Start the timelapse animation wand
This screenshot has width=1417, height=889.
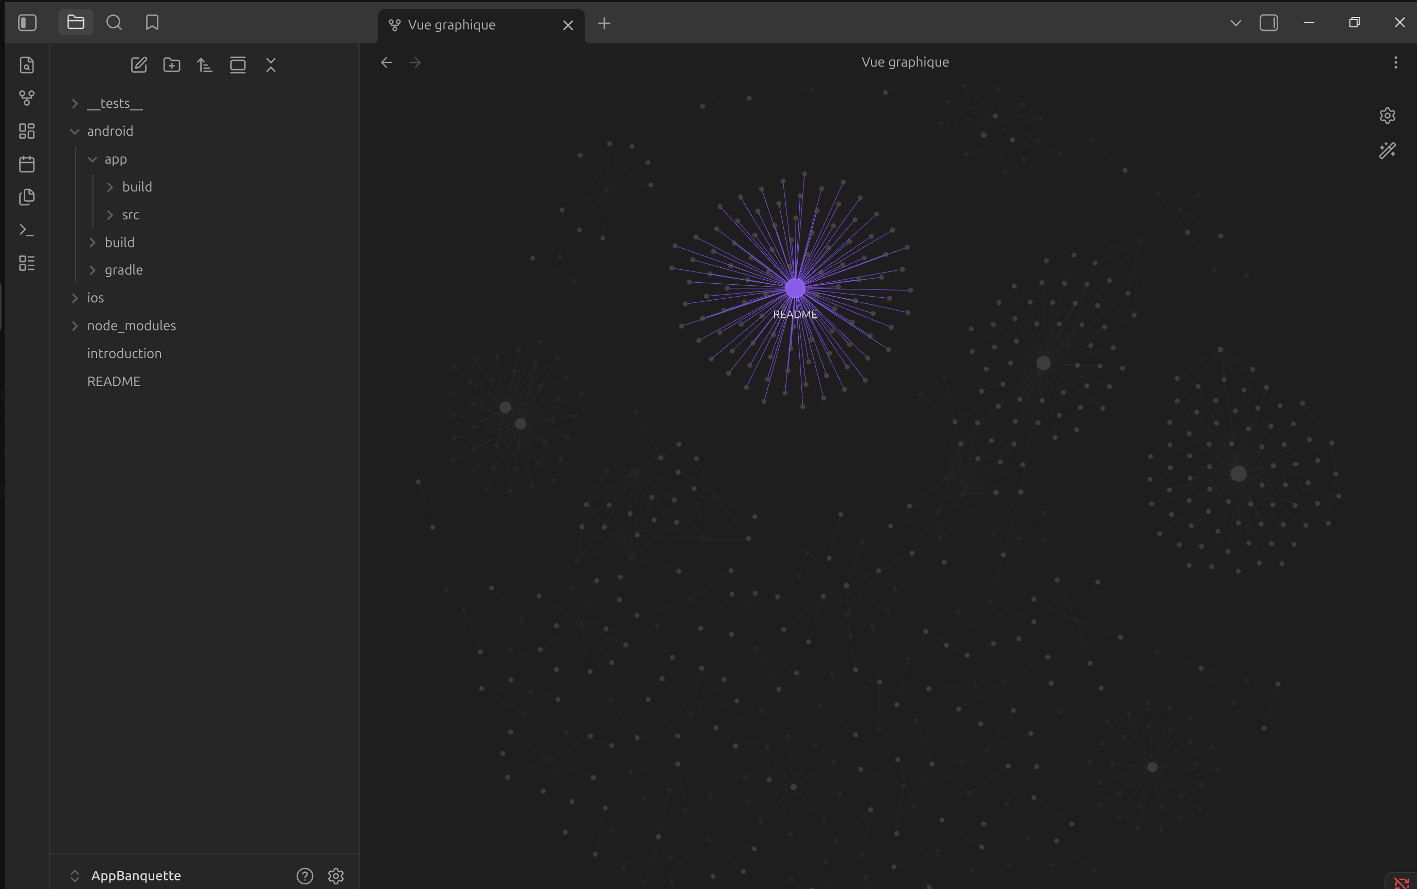point(1387,151)
